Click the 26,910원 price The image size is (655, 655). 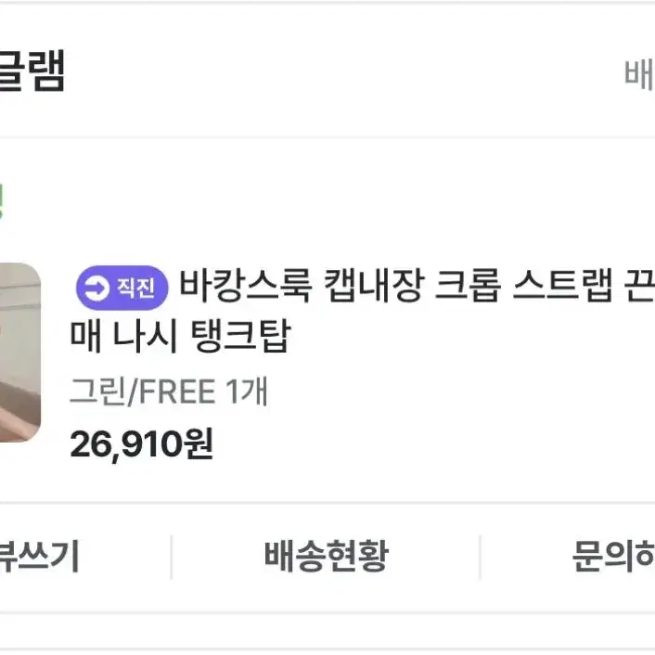tap(142, 444)
